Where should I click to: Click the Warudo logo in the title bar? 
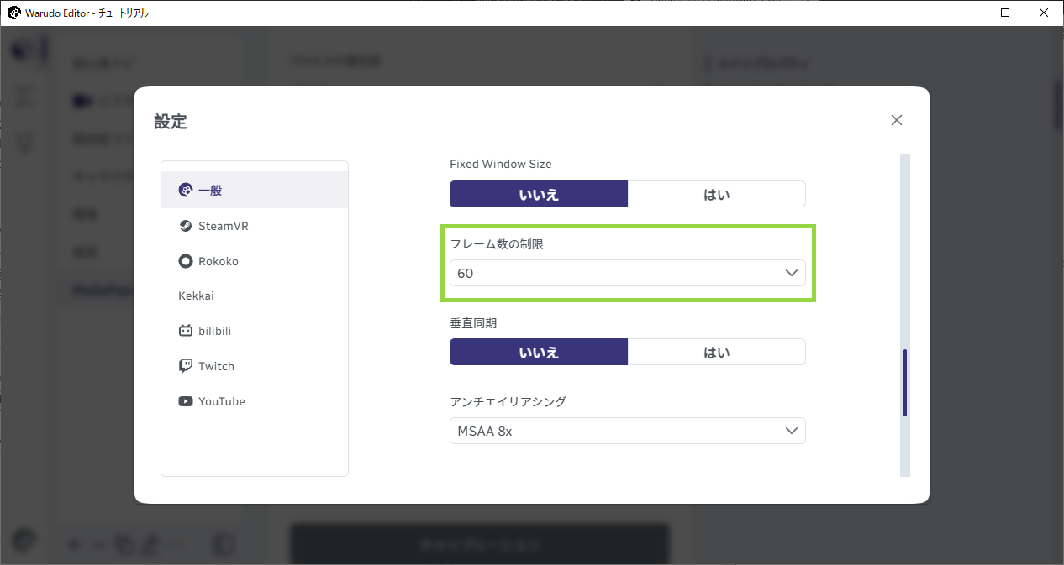(13, 13)
